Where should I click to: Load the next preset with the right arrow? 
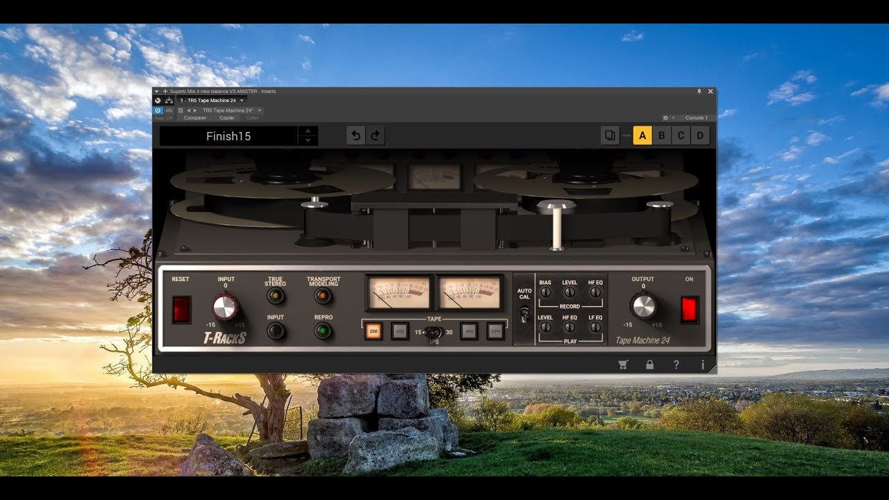coord(195,110)
